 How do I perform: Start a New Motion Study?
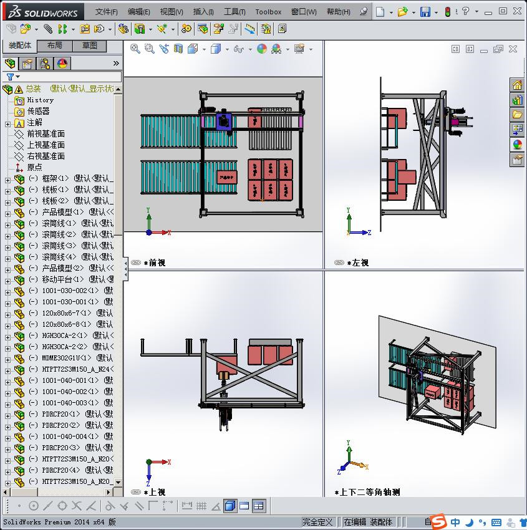coord(186,29)
